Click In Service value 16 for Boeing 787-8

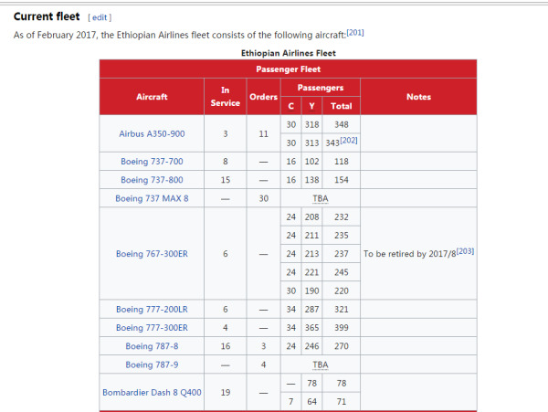[226, 346]
